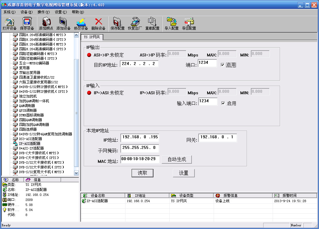Click the IP=>ASI red lock status indicator
Image resolution: width=319 pixels, height=229 pixels.
(x=89, y=93)
